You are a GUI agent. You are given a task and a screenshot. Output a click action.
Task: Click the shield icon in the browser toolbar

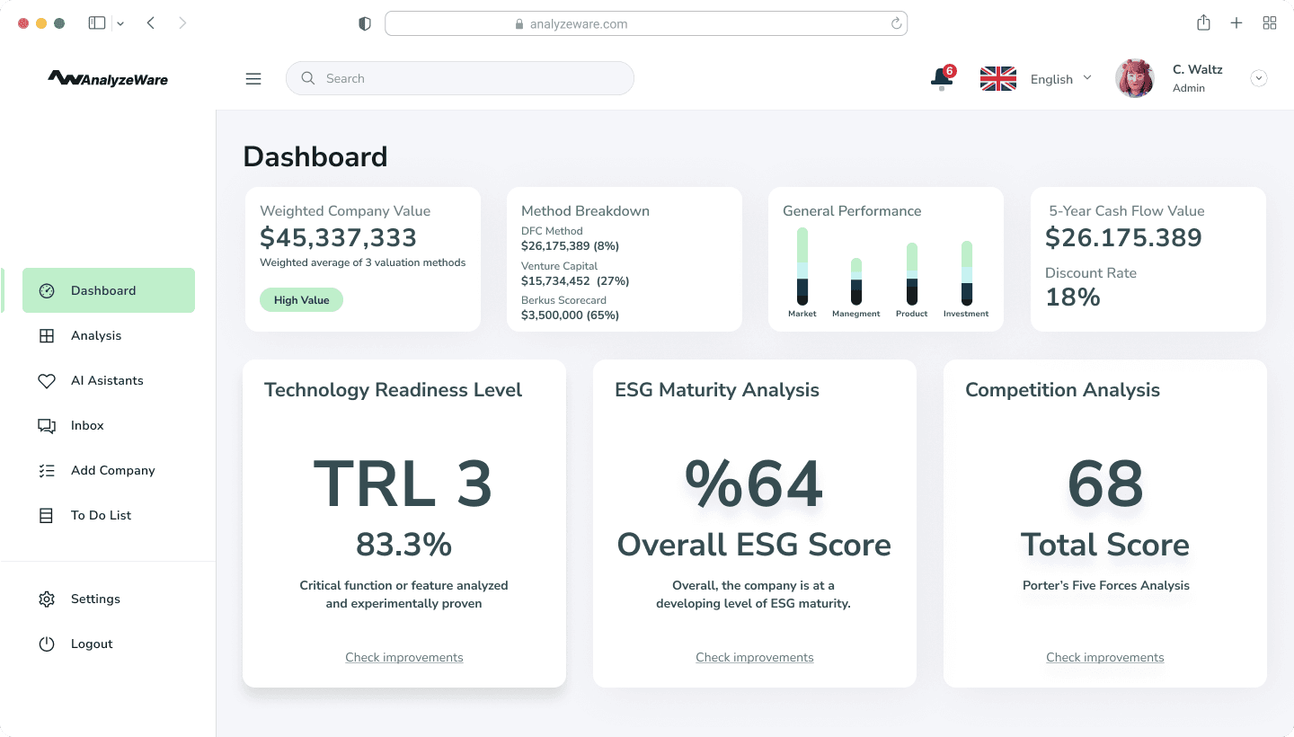(365, 22)
